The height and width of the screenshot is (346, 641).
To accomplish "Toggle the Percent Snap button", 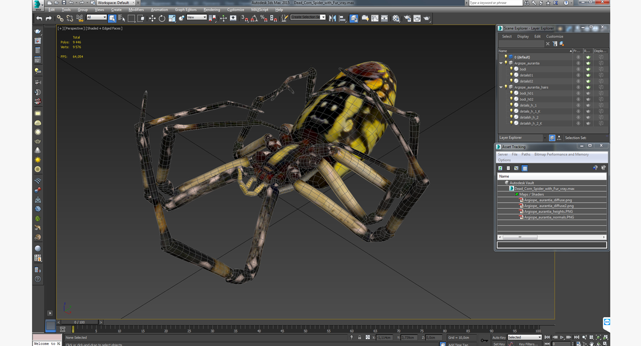I will coord(264,18).
